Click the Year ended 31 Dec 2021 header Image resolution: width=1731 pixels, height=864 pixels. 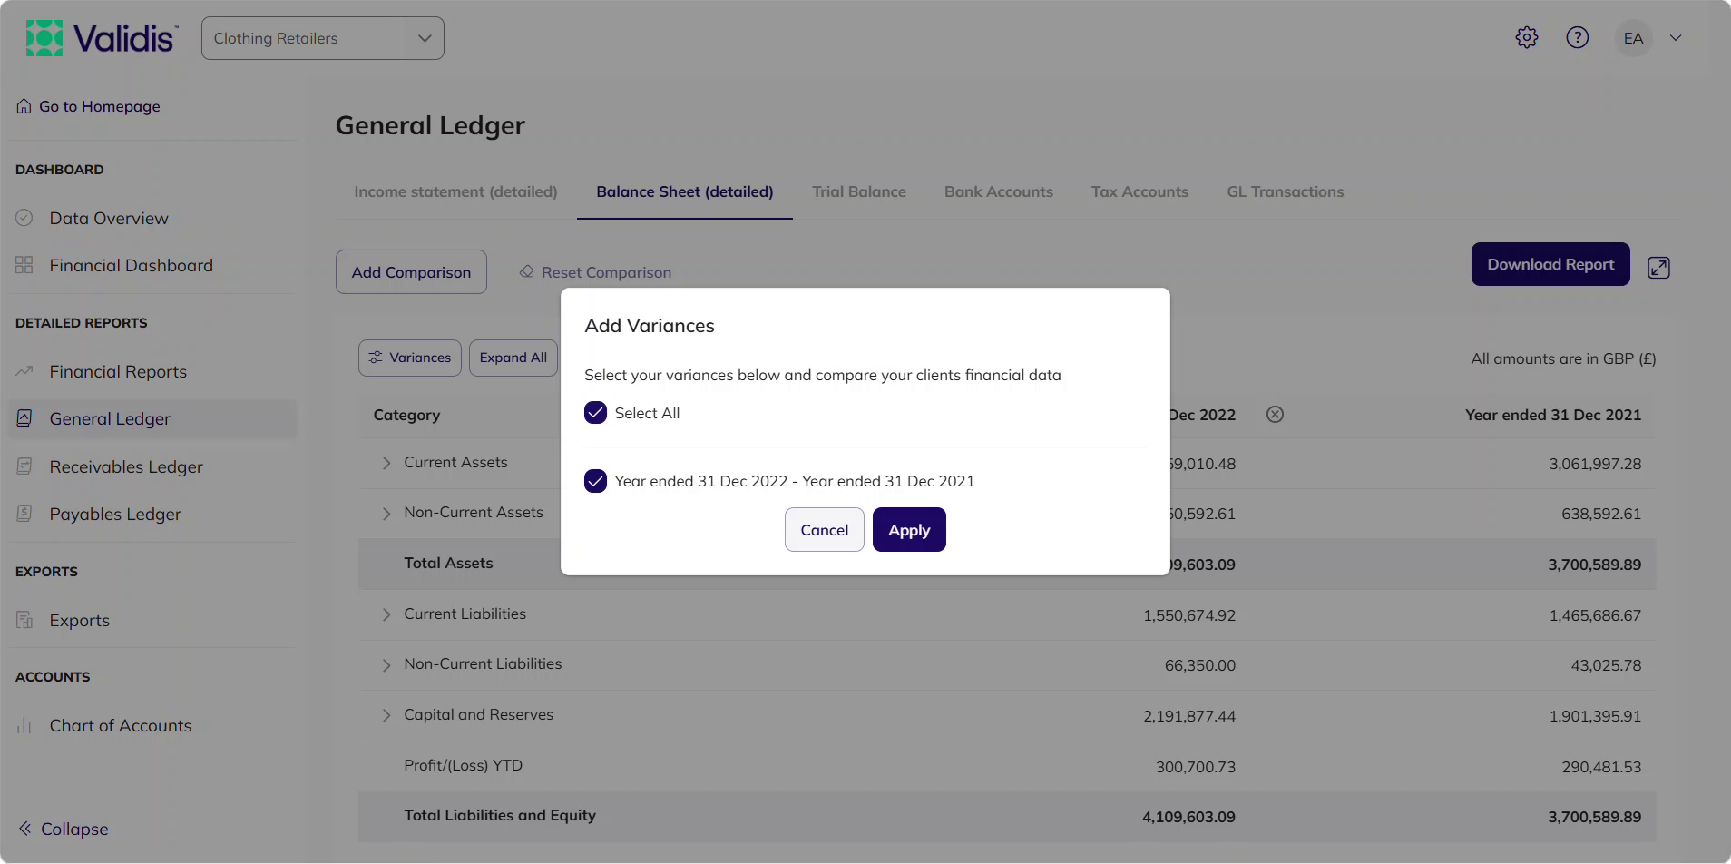point(1553,415)
